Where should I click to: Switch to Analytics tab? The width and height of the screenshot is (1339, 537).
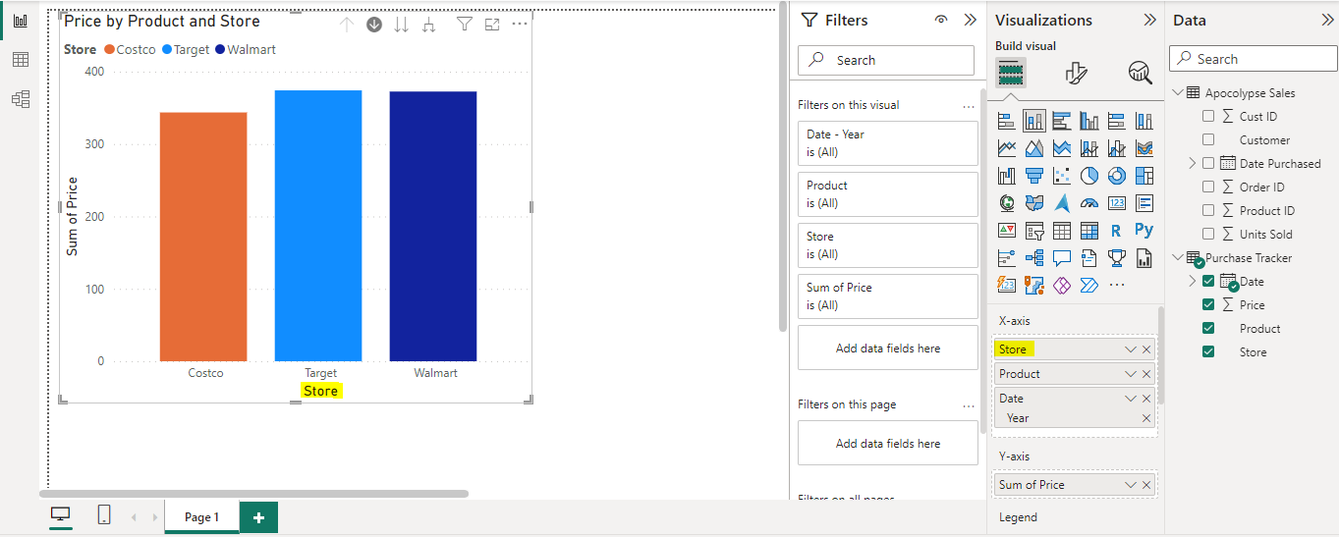click(x=1140, y=73)
